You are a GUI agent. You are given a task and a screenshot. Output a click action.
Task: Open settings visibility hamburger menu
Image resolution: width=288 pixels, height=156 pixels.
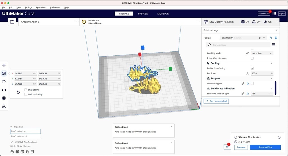[273, 45]
